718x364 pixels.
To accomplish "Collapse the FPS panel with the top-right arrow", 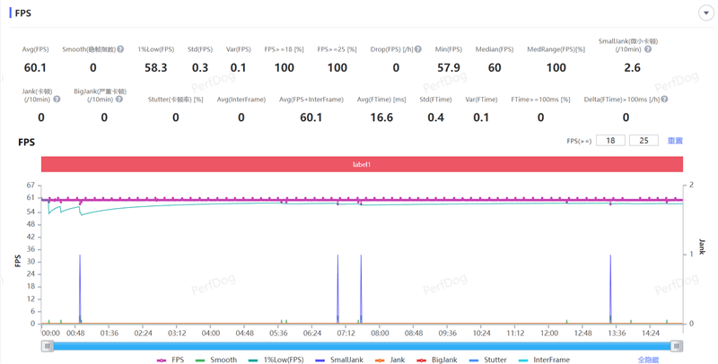I will (705, 13).
